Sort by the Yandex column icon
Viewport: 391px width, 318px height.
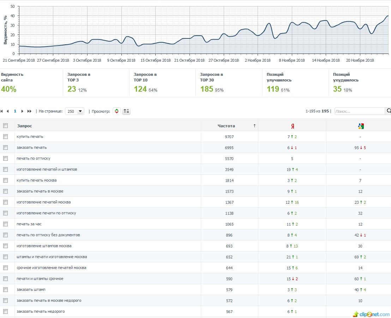(x=293, y=126)
